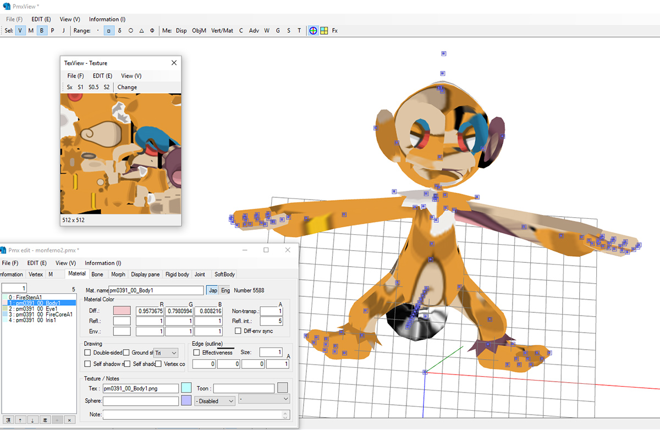This screenshot has height=430, width=660.
Task: Move selected material up with arrow
Action: tap(20, 420)
